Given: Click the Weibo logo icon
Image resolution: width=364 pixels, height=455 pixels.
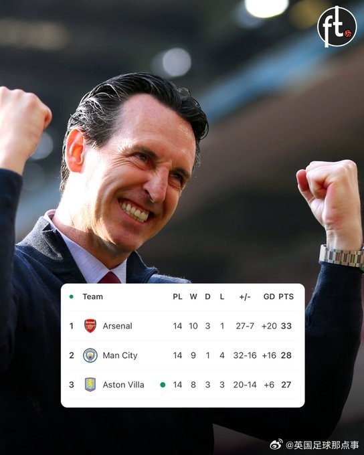Looking at the screenshot, I should pyautogui.click(x=276, y=444).
